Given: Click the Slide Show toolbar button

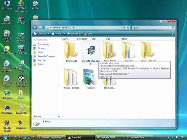Looking at the screenshot, I should [74, 34].
